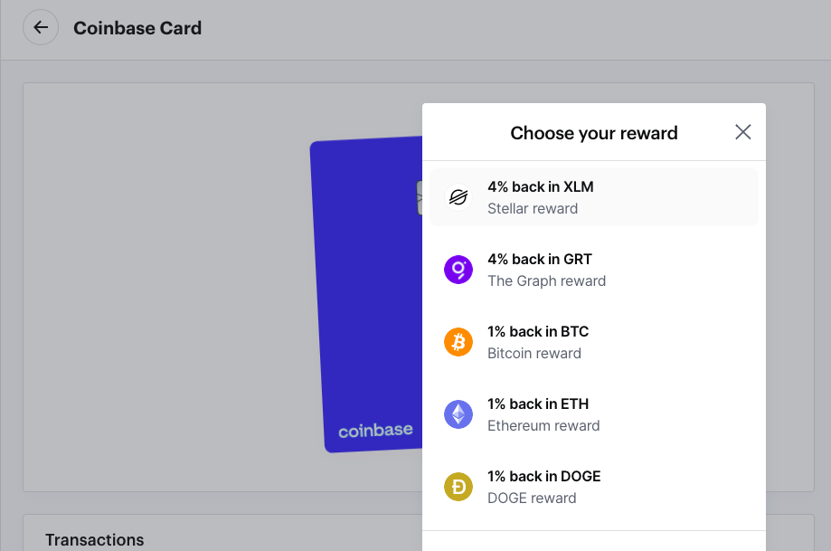Viewport: 831px width, 551px height.
Task: Click the Transactions section heading
Action: [x=94, y=540]
